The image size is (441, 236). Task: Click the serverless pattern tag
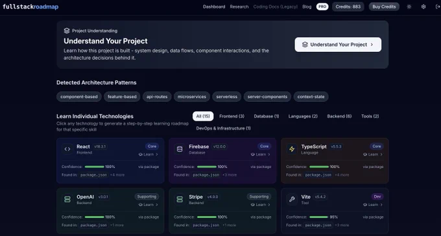coord(227,97)
